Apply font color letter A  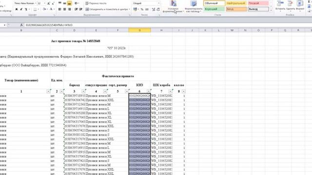(51, 9)
